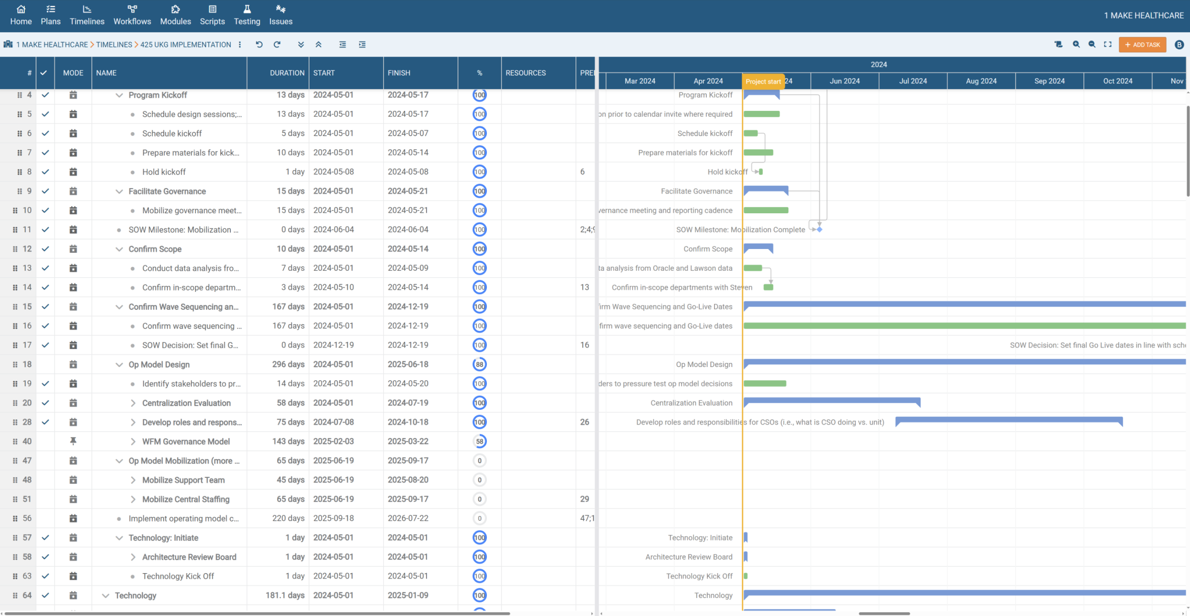
Task: Open the Workflows menu
Action: pyautogui.click(x=132, y=15)
